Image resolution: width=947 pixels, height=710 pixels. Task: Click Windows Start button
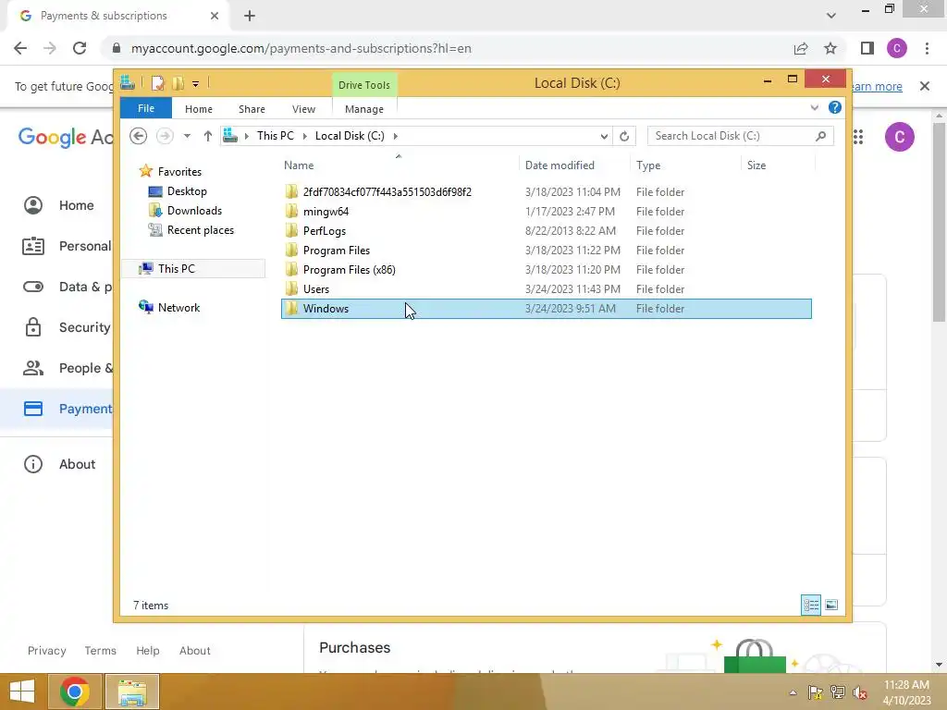pyautogui.click(x=22, y=692)
